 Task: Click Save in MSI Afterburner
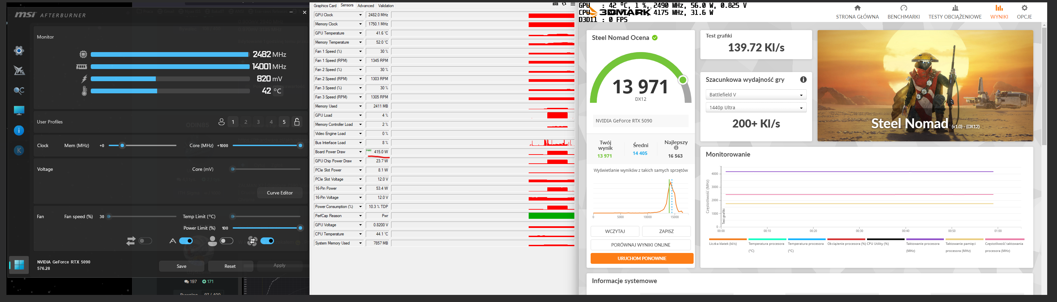[182, 266]
